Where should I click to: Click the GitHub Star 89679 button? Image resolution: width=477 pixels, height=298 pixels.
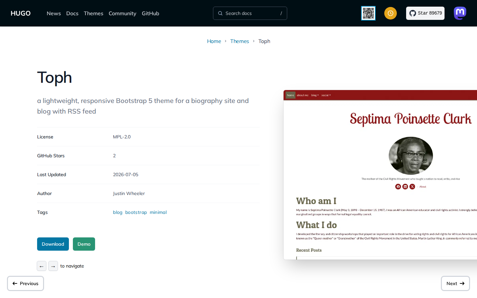tap(425, 13)
